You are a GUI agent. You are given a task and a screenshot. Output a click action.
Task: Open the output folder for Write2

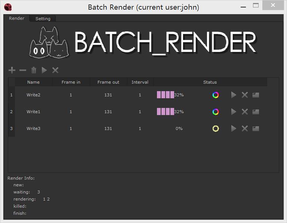click(256, 95)
